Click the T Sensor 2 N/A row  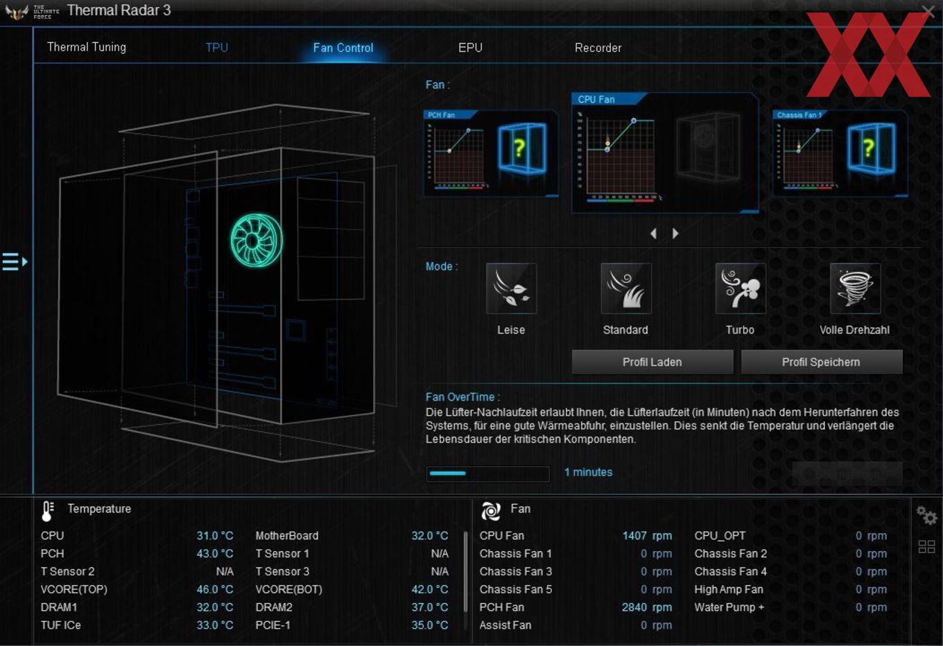[137, 572]
